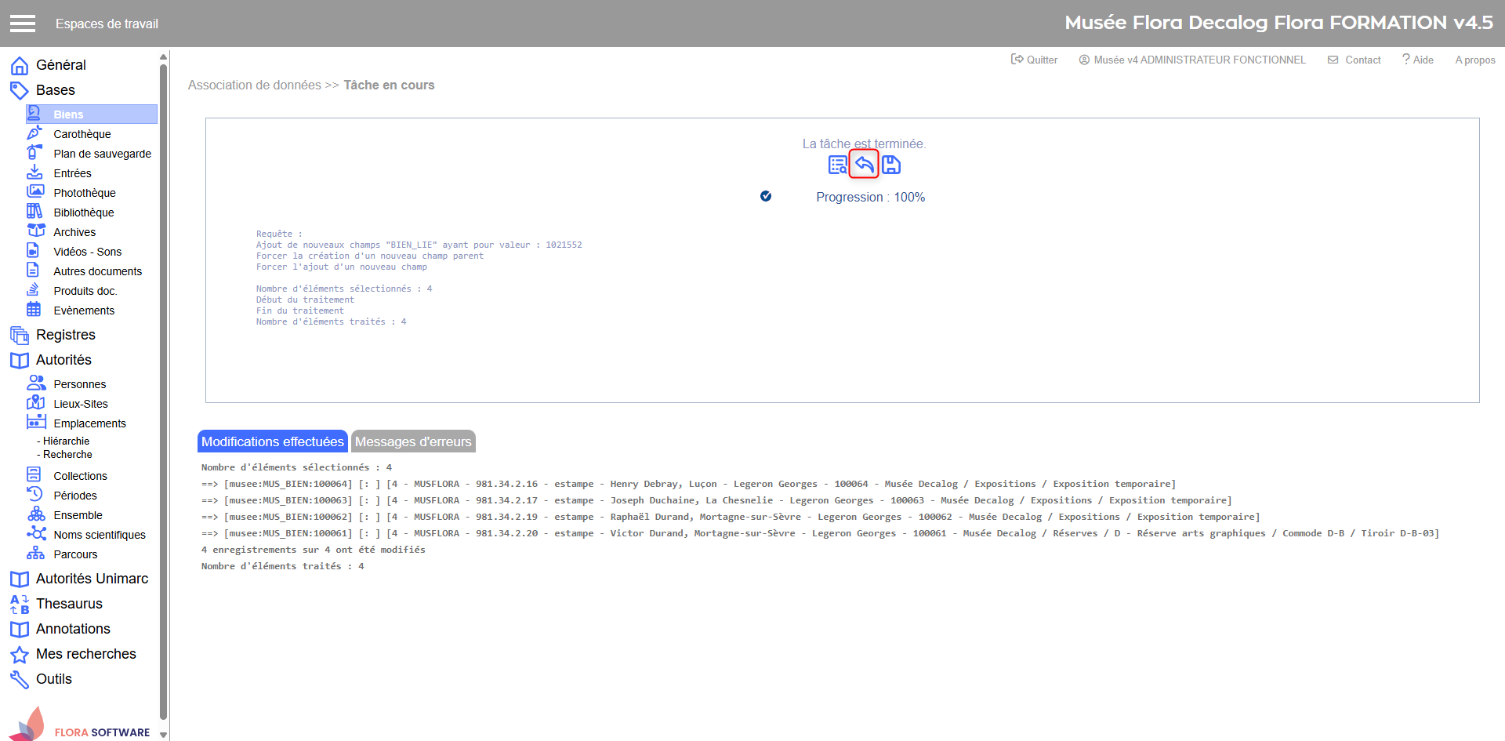Click the sidebar scrollbar down arrow

point(163,735)
